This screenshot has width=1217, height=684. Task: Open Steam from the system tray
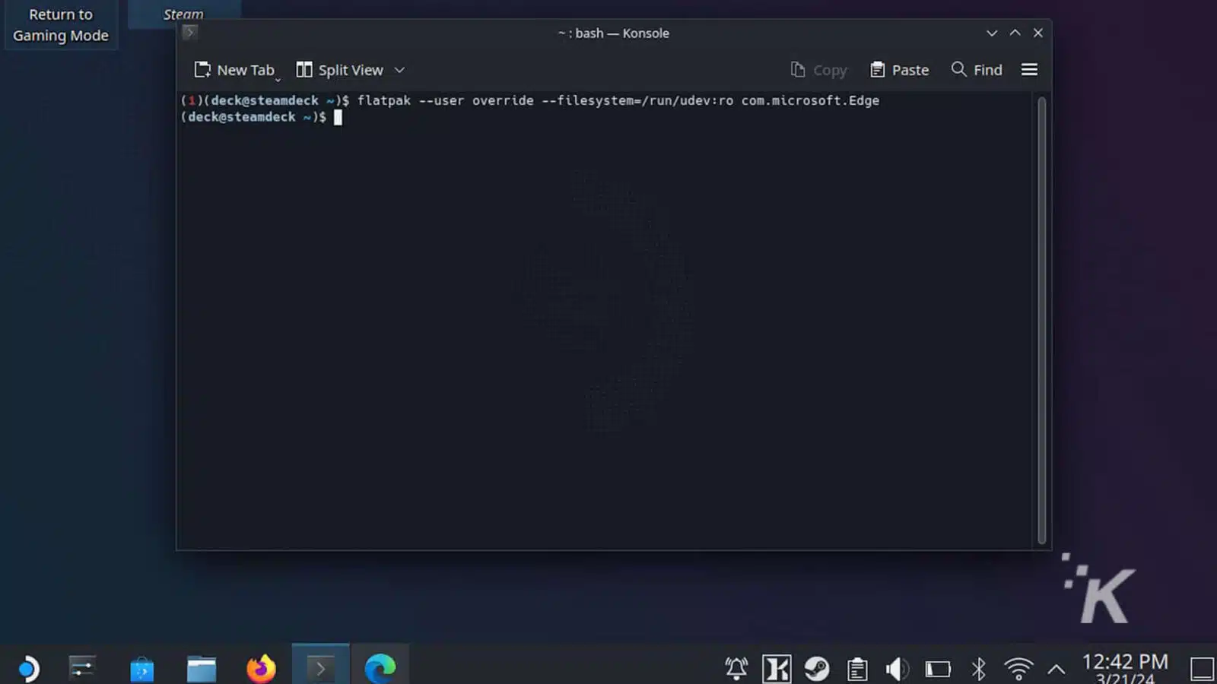(x=816, y=669)
